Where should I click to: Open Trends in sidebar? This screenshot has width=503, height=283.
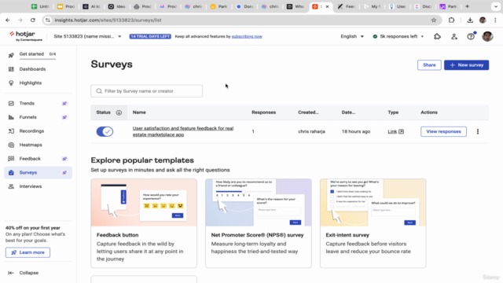pos(27,103)
